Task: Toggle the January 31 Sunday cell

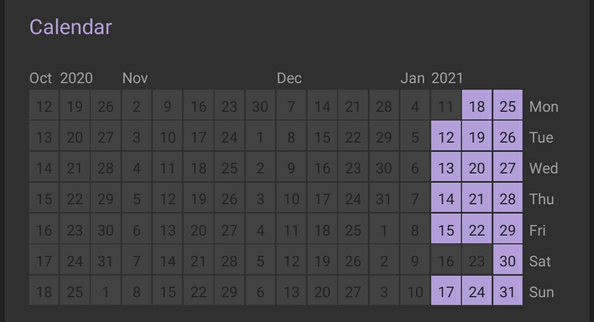Action: (x=508, y=292)
